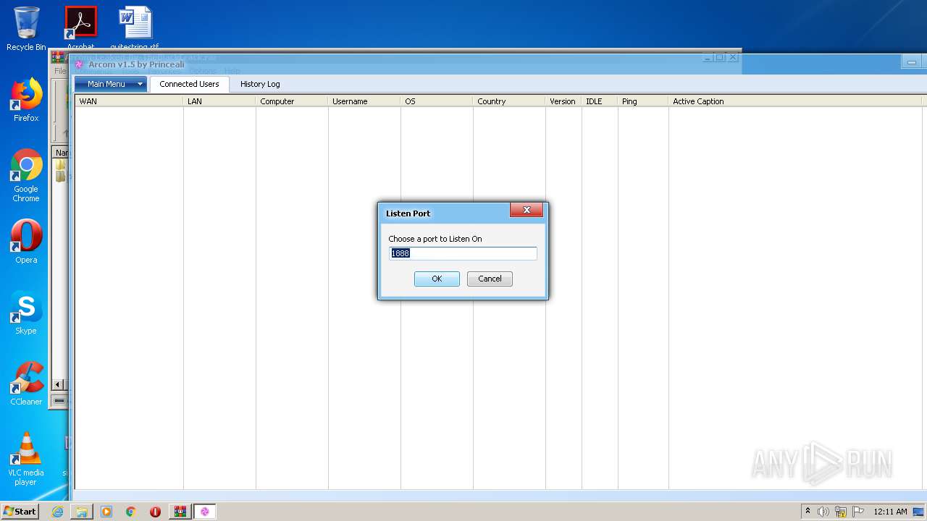Open Chrome from the taskbar
The height and width of the screenshot is (521, 927).
click(131, 512)
